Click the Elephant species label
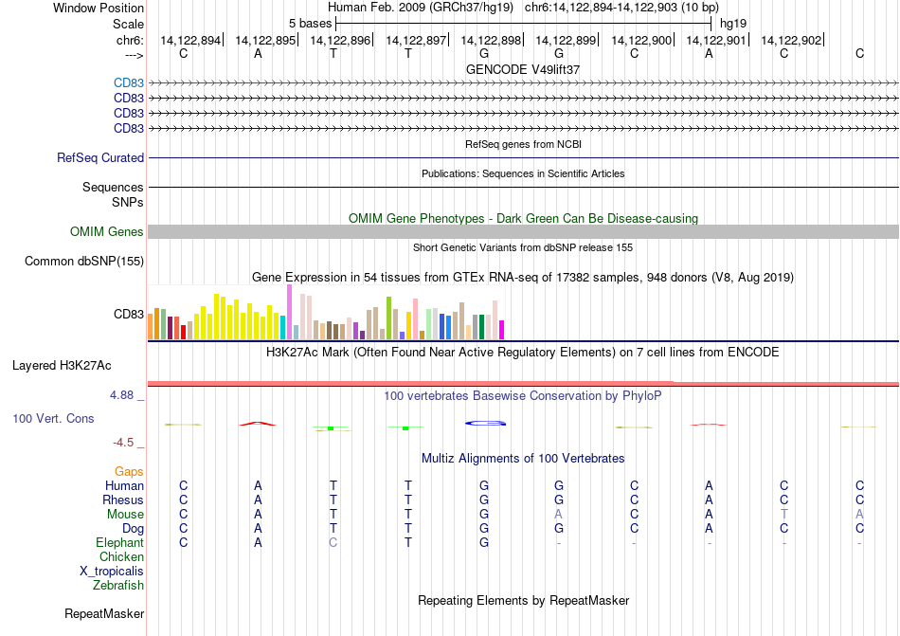Screen dimensions: 900x636 tap(120, 543)
